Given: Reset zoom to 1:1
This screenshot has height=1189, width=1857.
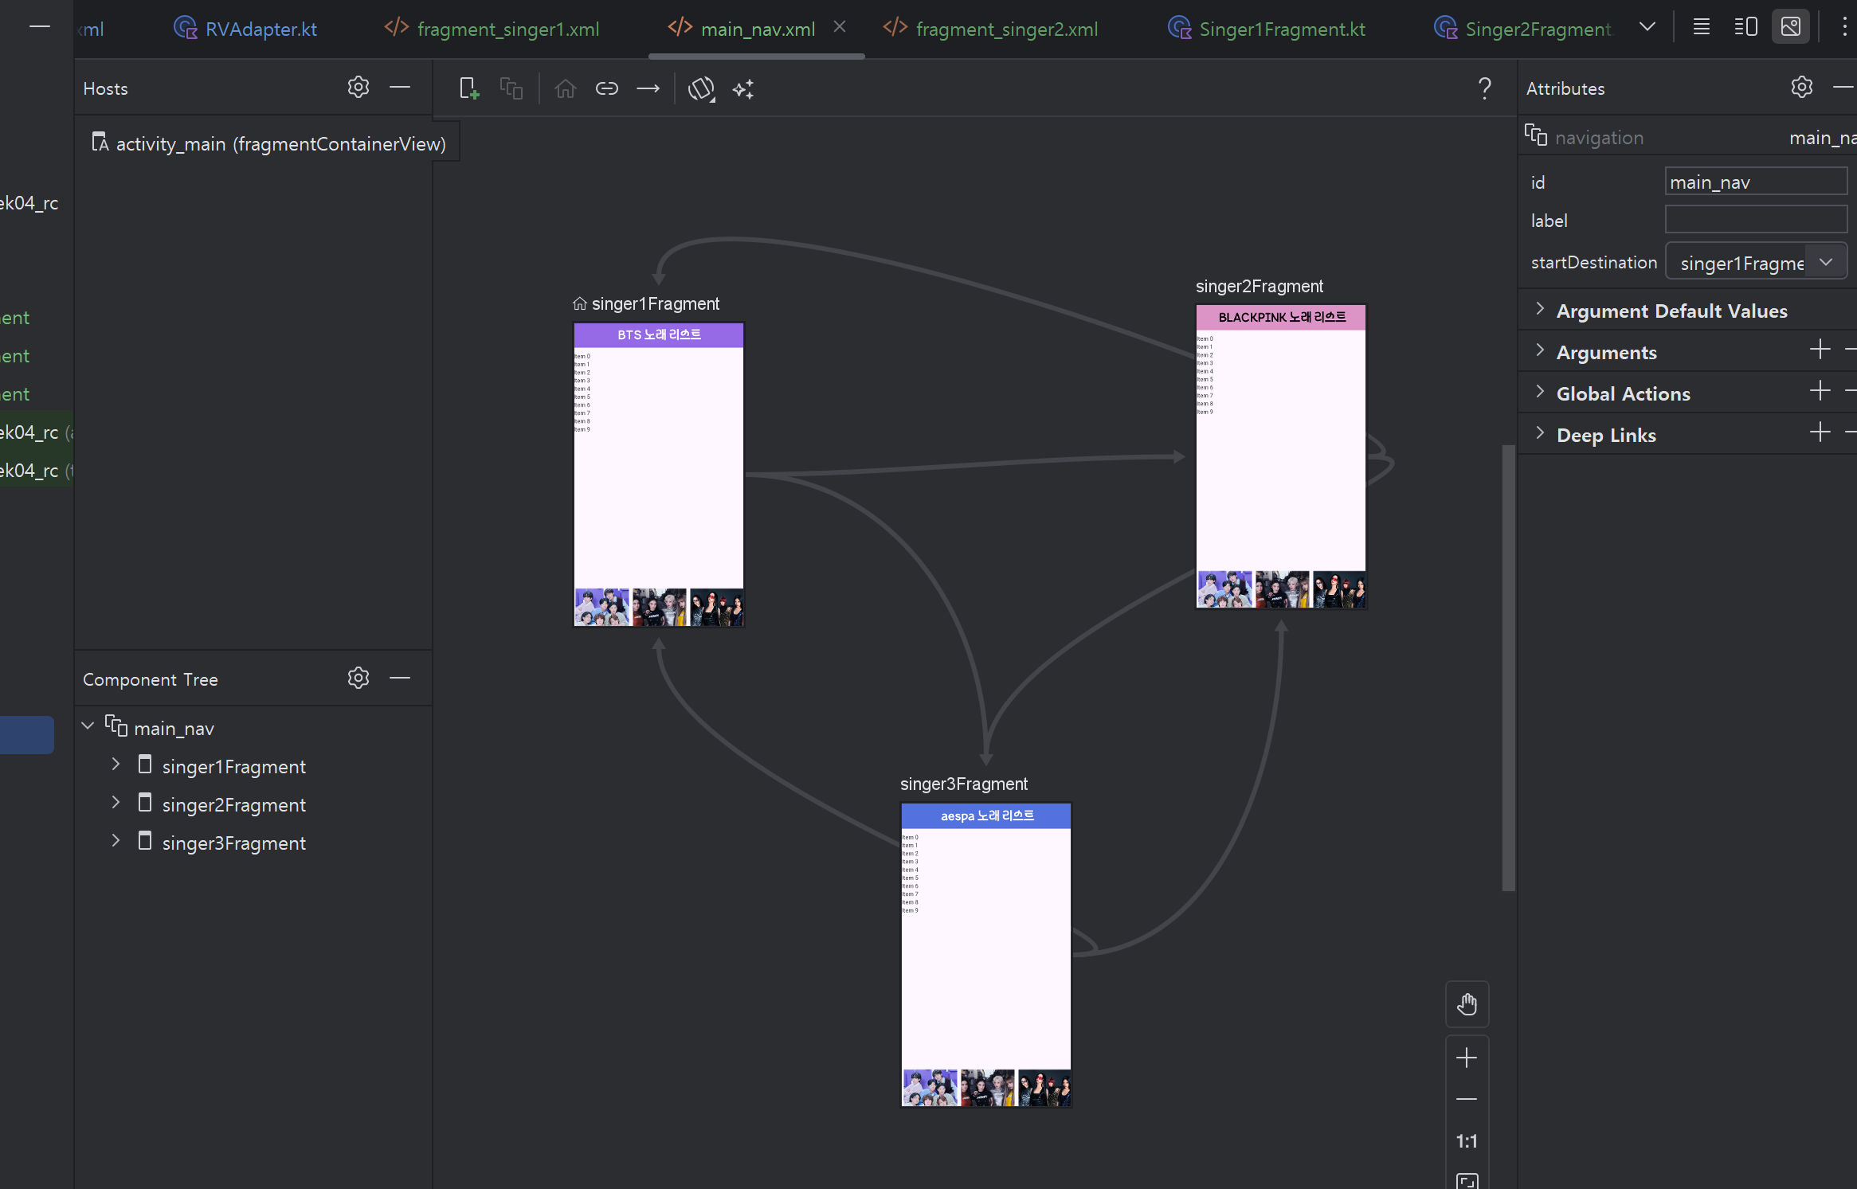Looking at the screenshot, I should click(x=1467, y=1141).
